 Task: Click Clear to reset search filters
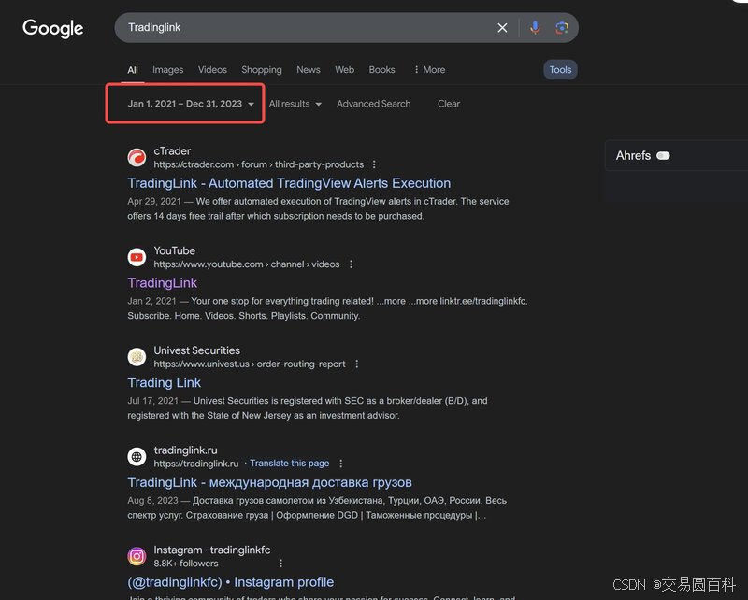[449, 104]
